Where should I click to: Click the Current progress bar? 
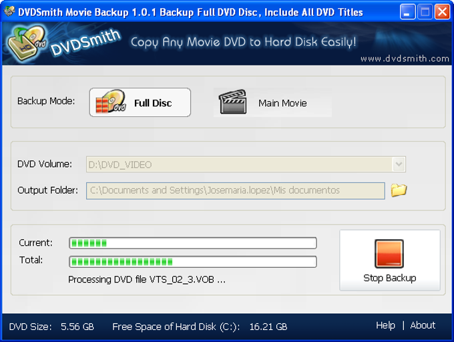click(x=193, y=243)
